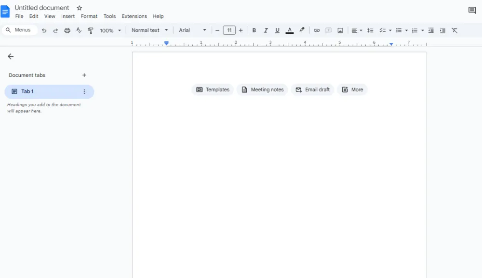Image resolution: width=482 pixels, height=278 pixels.
Task: Open the Insert menu
Action: pyautogui.click(x=68, y=16)
